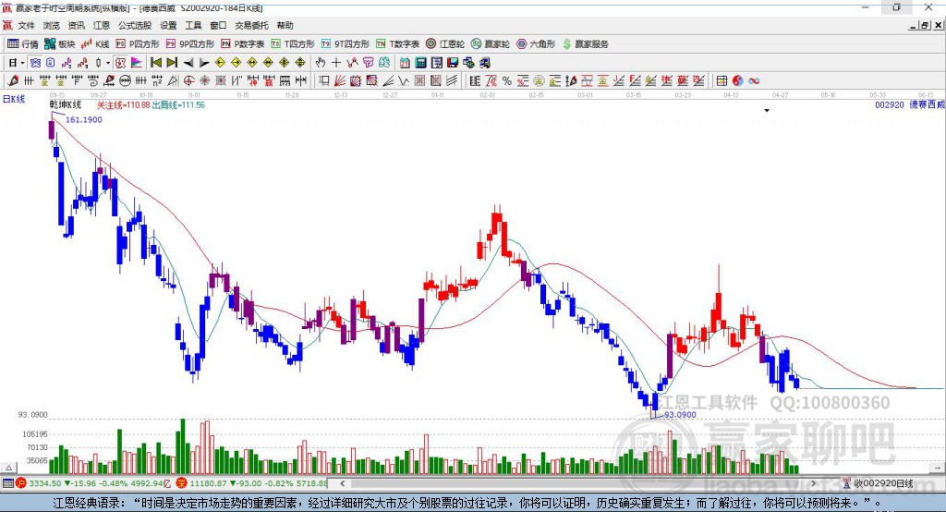Select the percent retracement tool
The image size is (946, 512).
pyautogui.click(x=507, y=80)
